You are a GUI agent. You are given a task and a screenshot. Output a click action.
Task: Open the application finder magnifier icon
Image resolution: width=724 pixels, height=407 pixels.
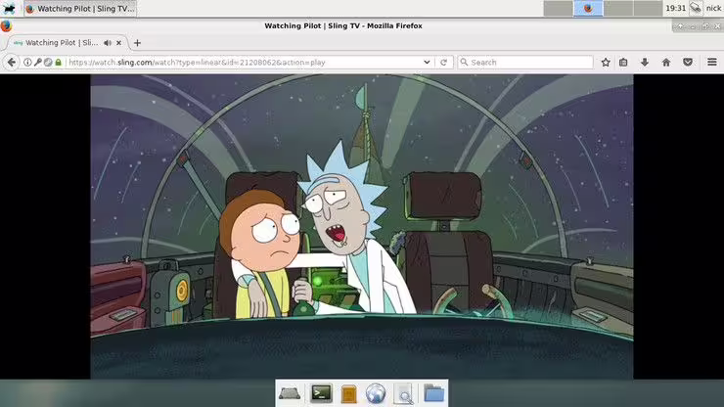[404, 394]
